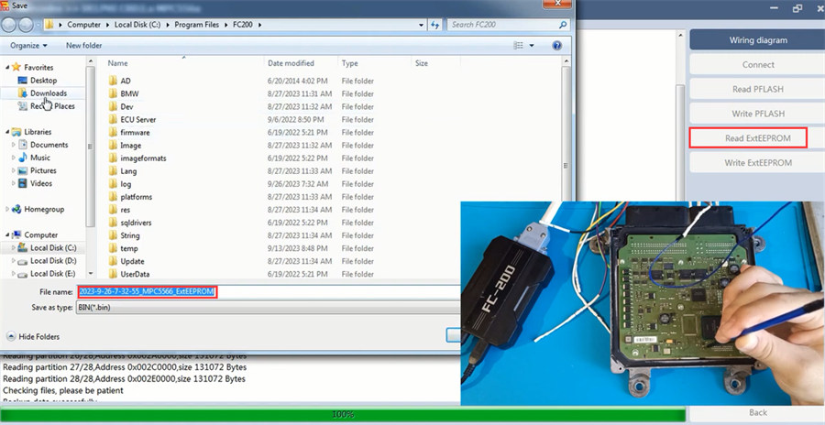825x425 pixels.
Task: Click Computer in the address breadcrumb
Action: tap(83, 25)
